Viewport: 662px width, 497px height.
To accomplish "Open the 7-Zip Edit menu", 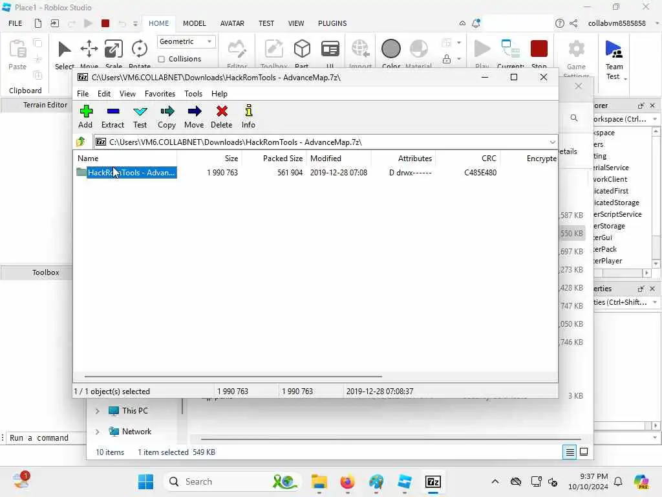I will click(x=104, y=94).
